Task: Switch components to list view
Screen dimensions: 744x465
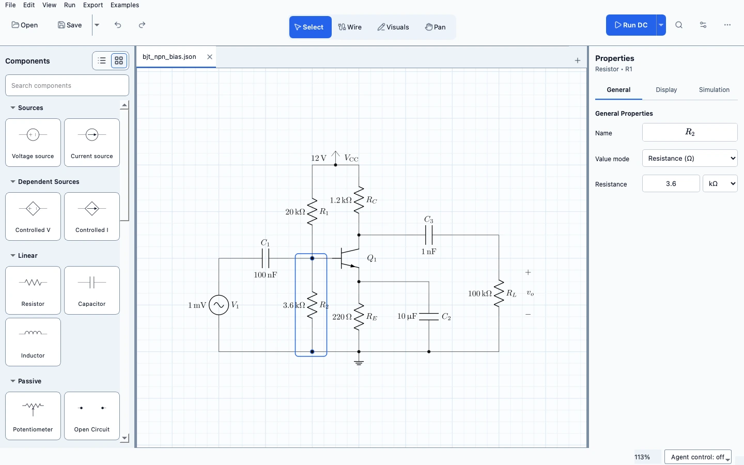Action: click(102, 60)
